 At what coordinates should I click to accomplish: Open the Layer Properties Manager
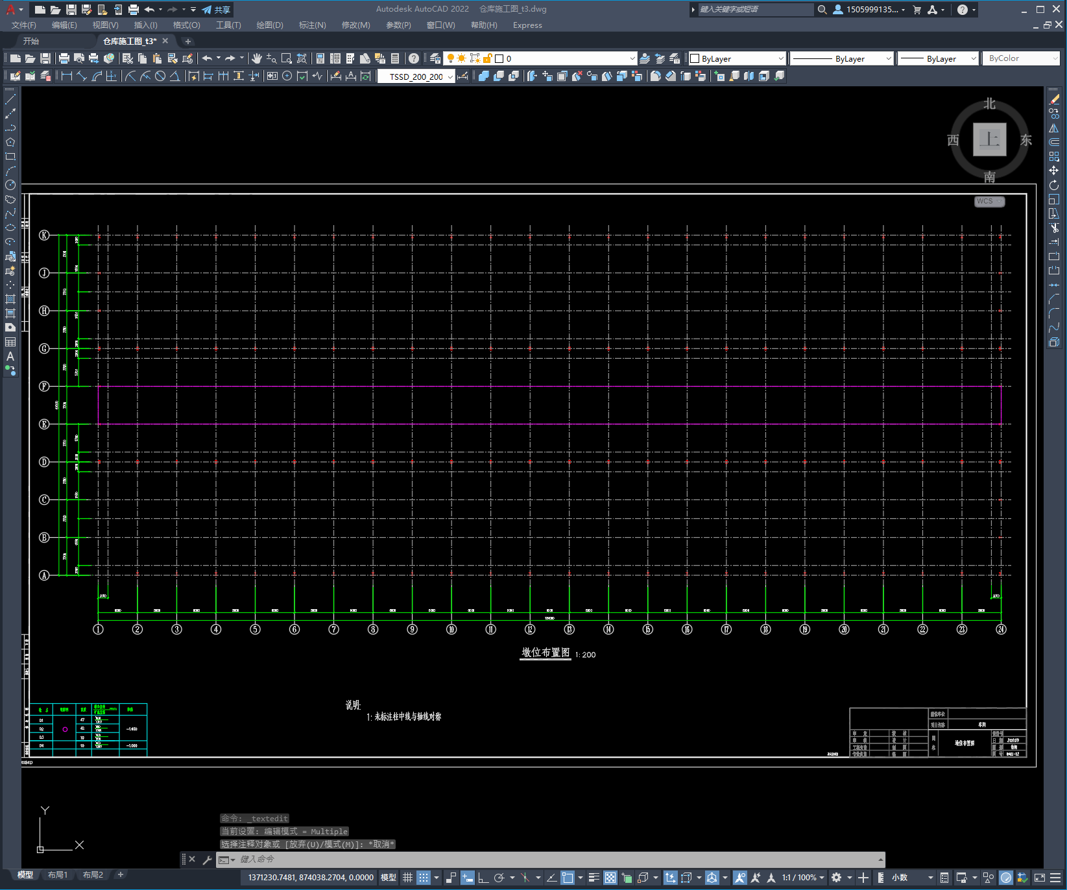coord(435,58)
